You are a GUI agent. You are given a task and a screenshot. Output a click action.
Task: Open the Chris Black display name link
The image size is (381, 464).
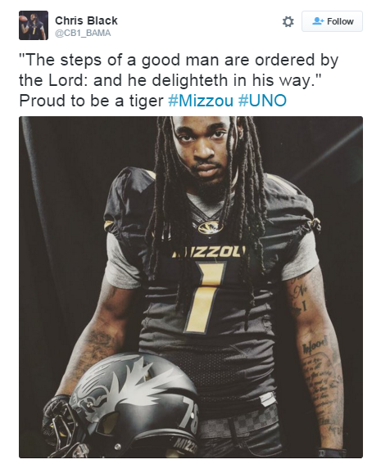(86, 20)
